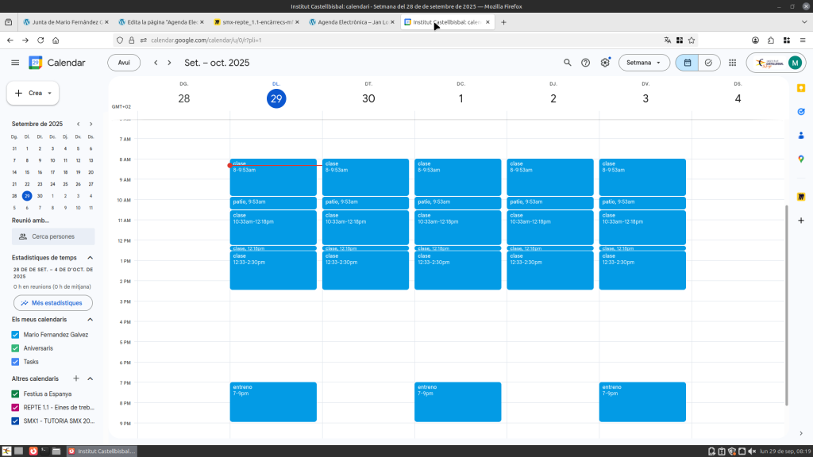
Task: Click the search magnifier icon
Action: [x=567, y=63]
